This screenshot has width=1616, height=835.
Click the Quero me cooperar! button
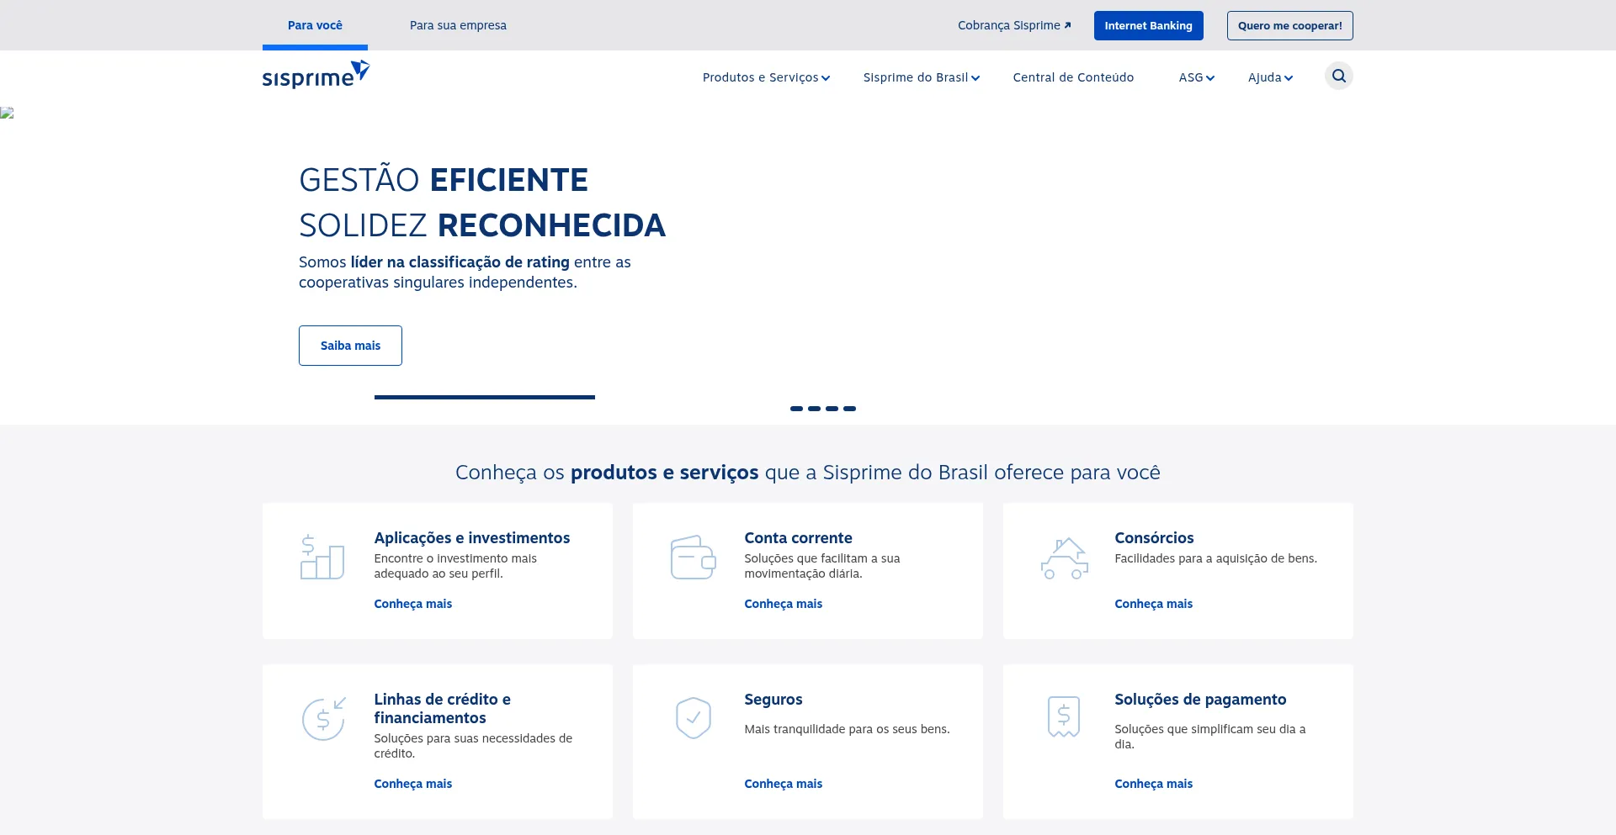1289,25
